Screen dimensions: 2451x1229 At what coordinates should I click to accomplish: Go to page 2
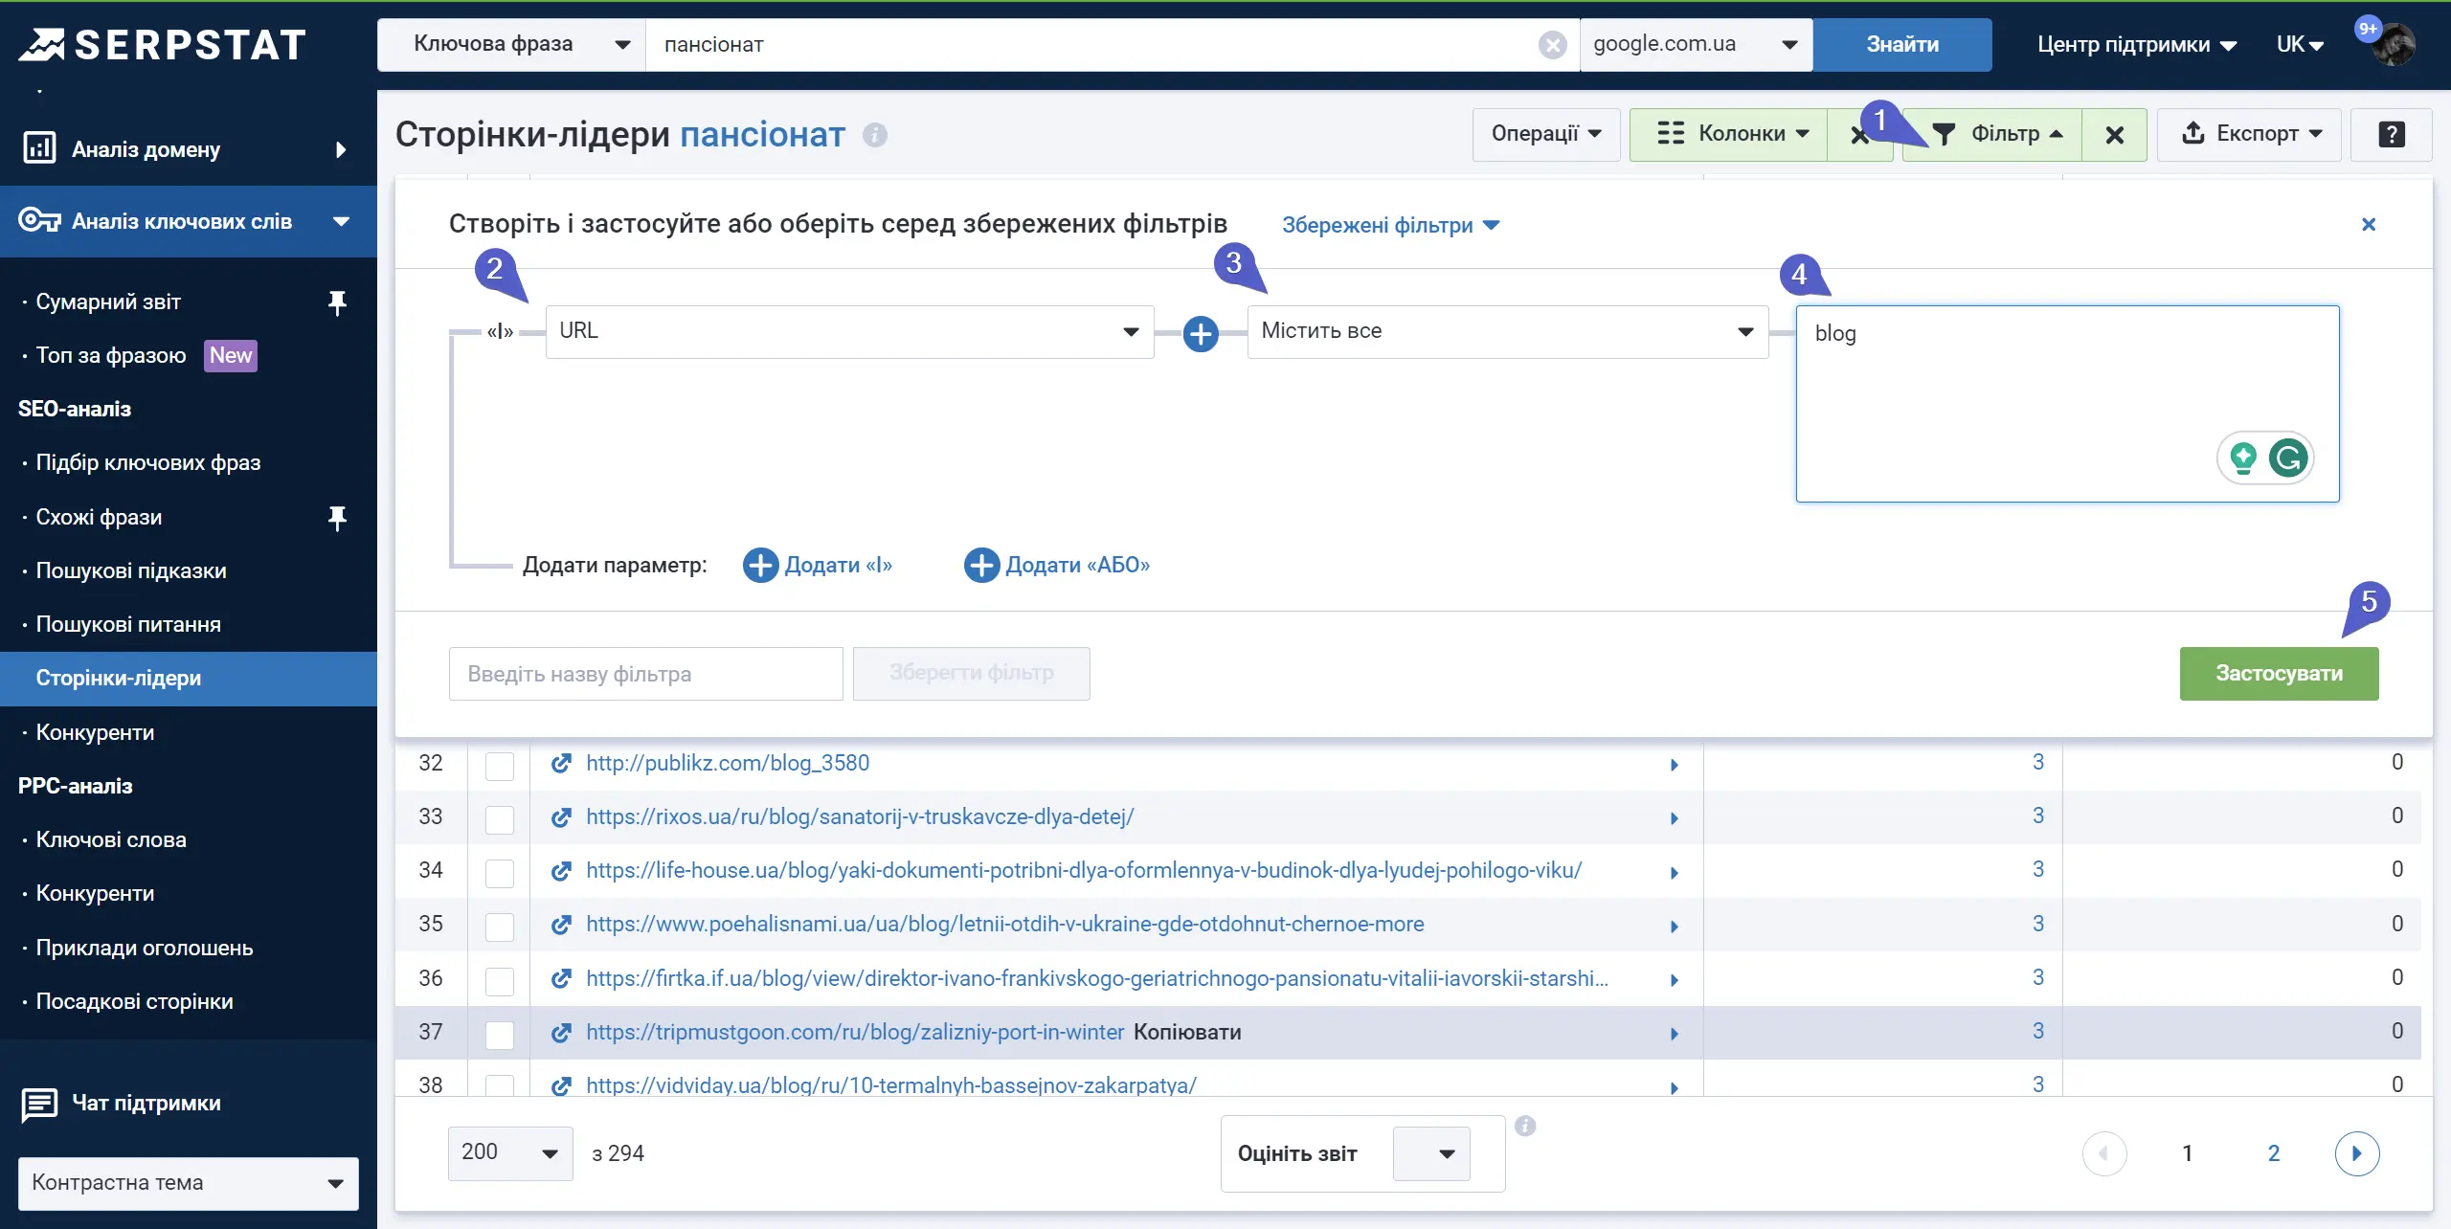(2274, 1153)
